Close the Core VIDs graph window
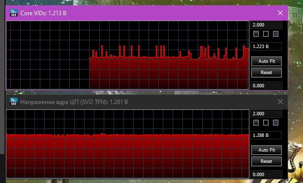The image size is (303, 183). point(280,13)
